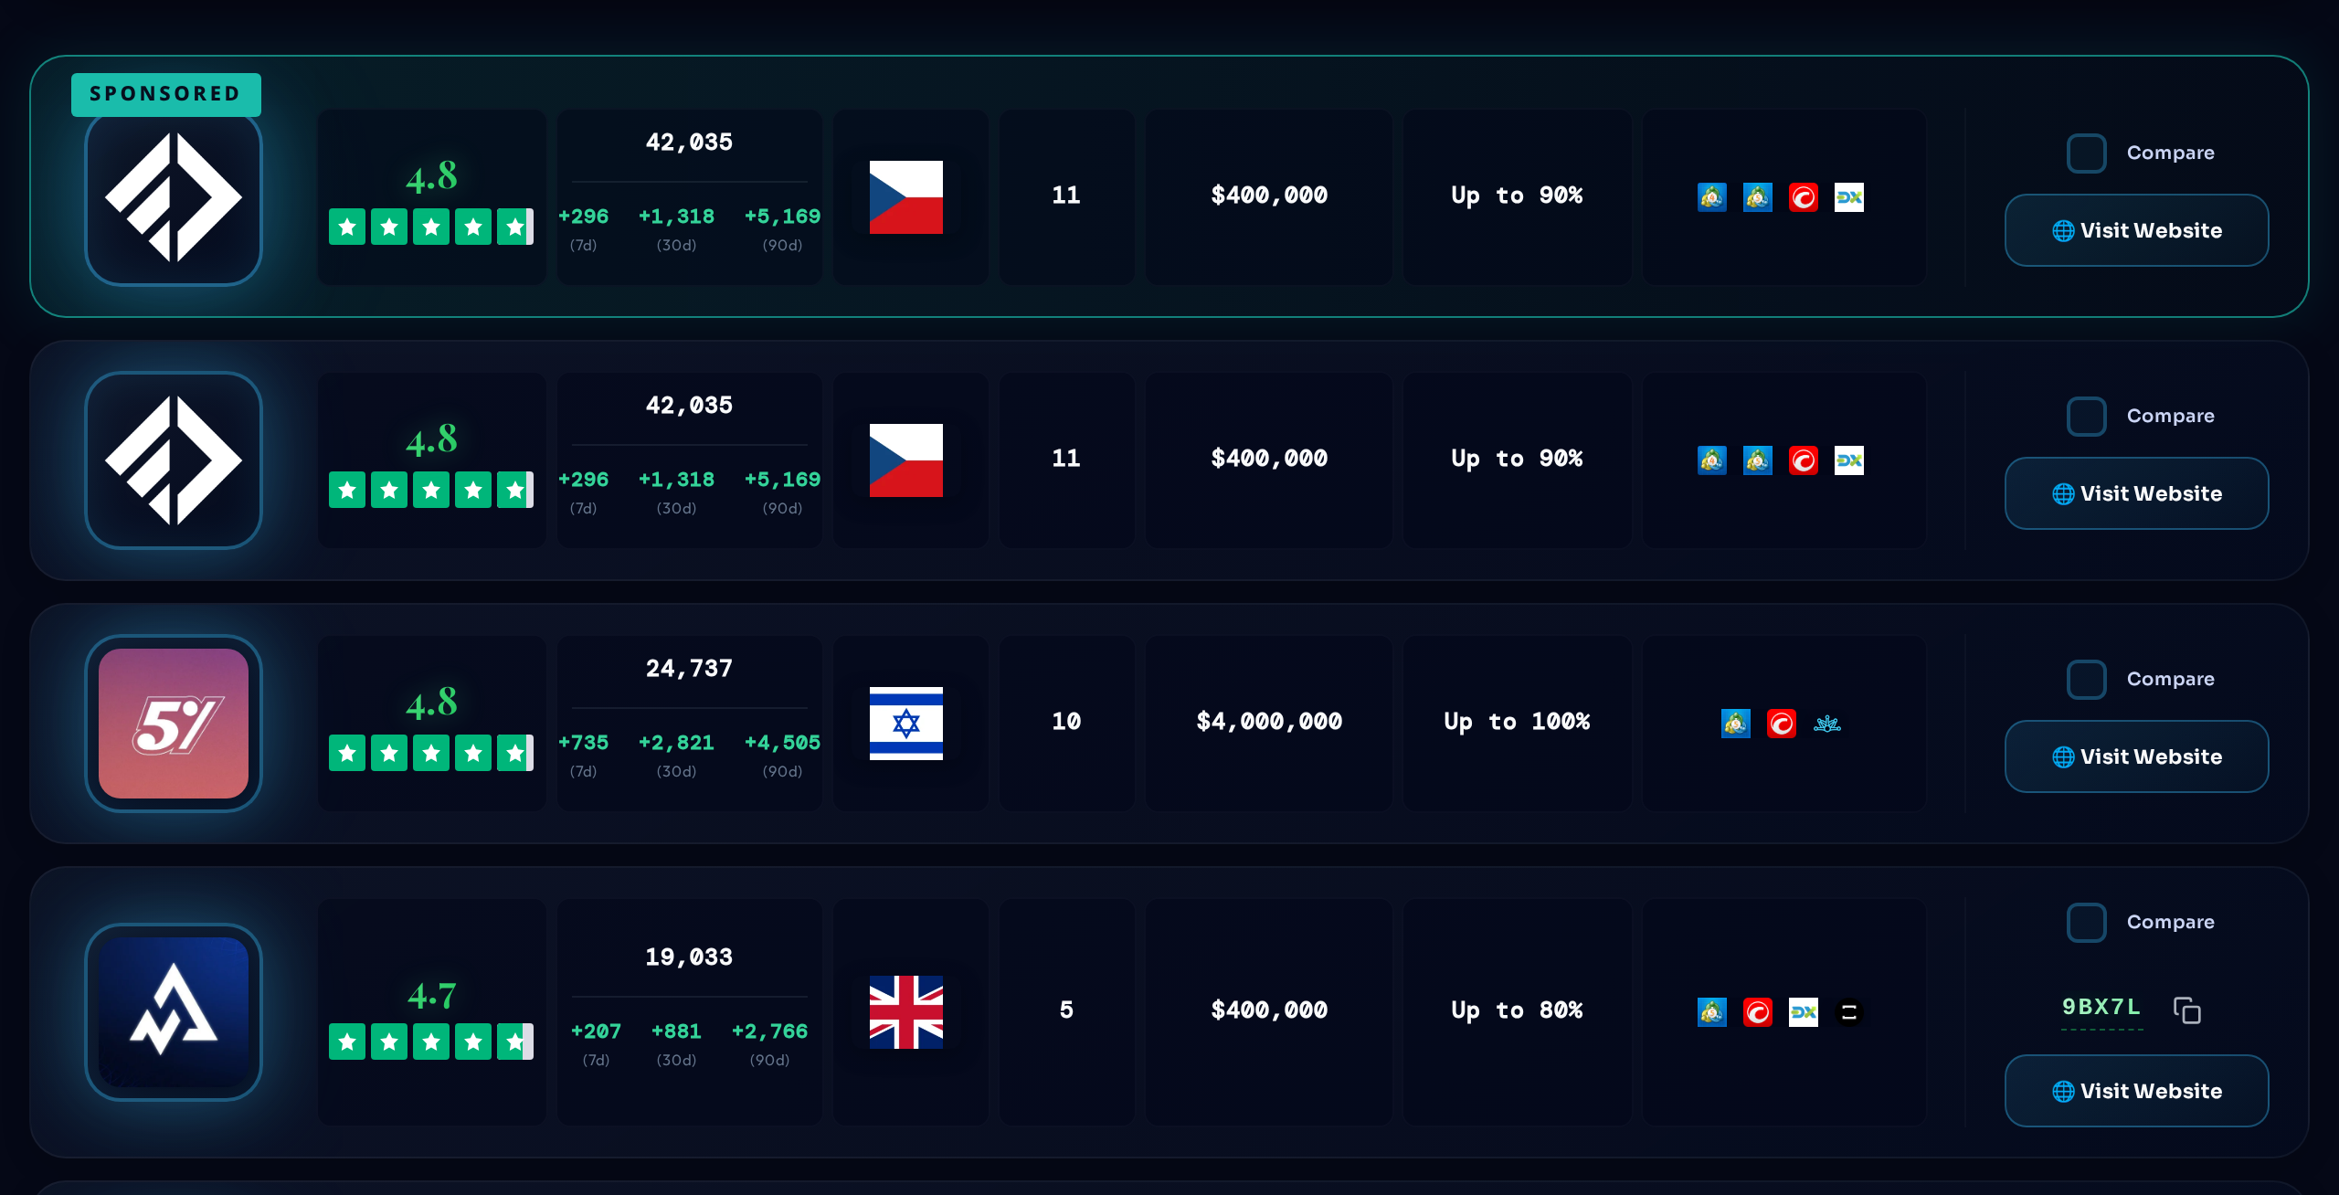Click DXtrade platform icon in sponsored row
The height and width of the screenshot is (1195, 2339).
point(1848,197)
